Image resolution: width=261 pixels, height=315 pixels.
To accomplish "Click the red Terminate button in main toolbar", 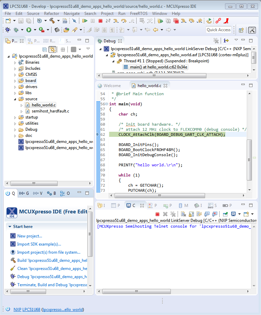I will (100, 21).
